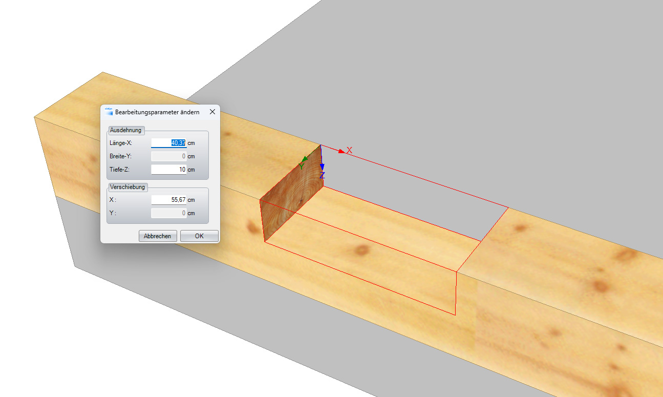Click the Tiefe-Z field showing 10
This screenshot has height=397, width=663.
(x=169, y=170)
